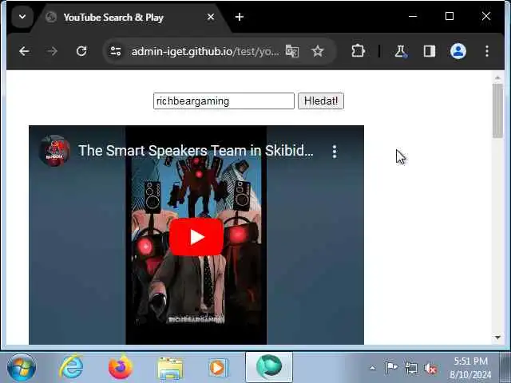Open the Chrome three-dot menu
Image resolution: width=511 pixels, height=383 pixels.
(487, 51)
